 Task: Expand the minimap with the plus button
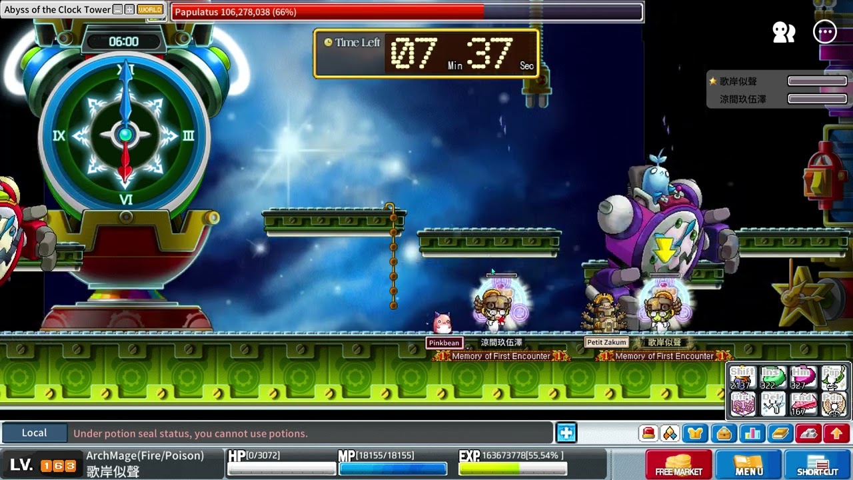coord(129,9)
